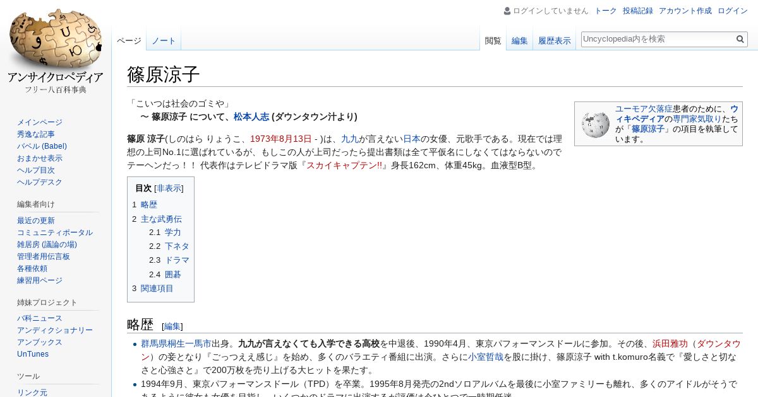This screenshot has height=397, width=758.
Task: Open the トーク link at top
Action: tap(606, 11)
